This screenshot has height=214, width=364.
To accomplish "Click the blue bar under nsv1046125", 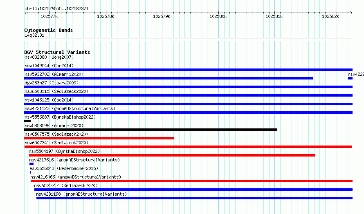I will coord(188,104).
